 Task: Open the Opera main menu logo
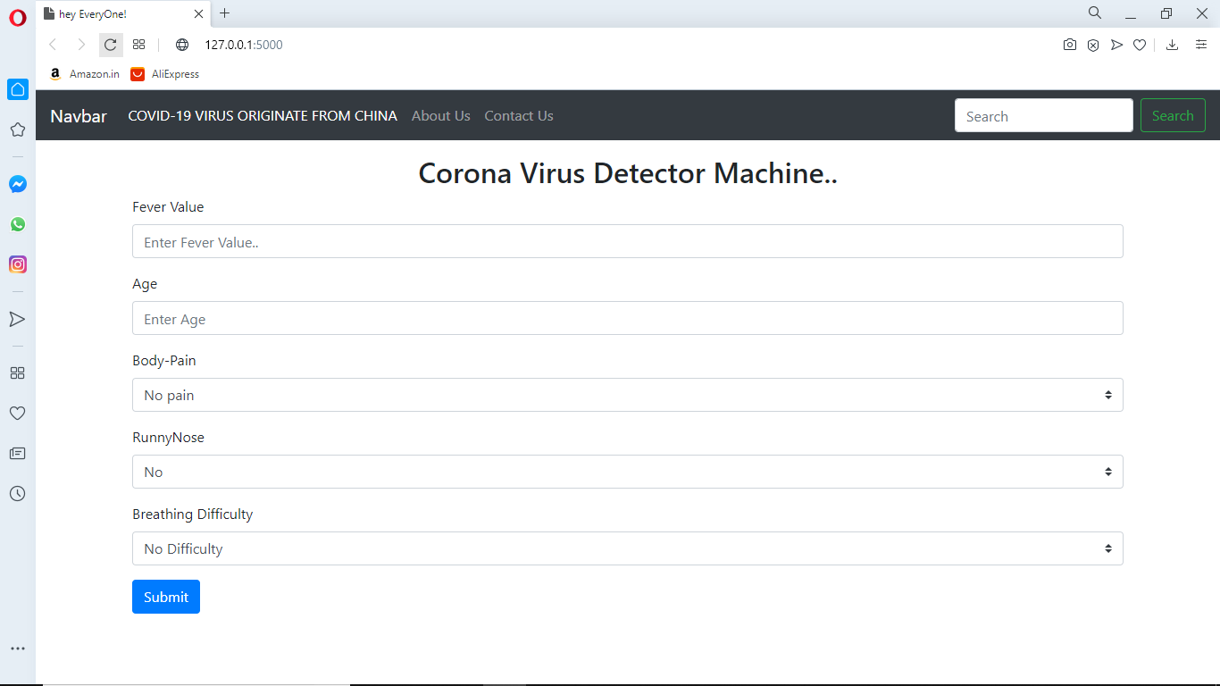pyautogui.click(x=18, y=17)
